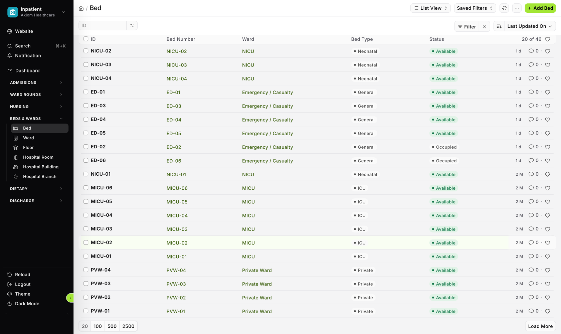Screen dimensions: 561x334
Task: Check the NICU-03 row checkbox
Action: (86, 65)
